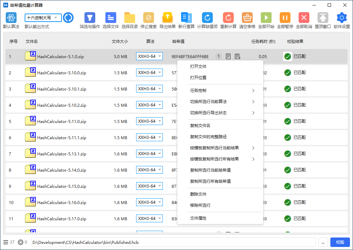353x250 pixels.
Task: Select file name HashCalculator-5.14.0.zip
Action: coord(62,170)
